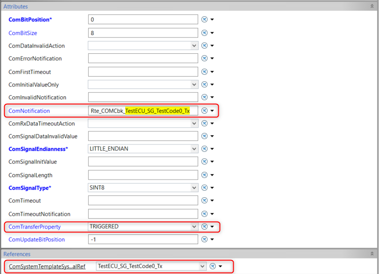
Task: Open the black arrow menu beside ComFirstTimeout
Action: click(x=212, y=72)
